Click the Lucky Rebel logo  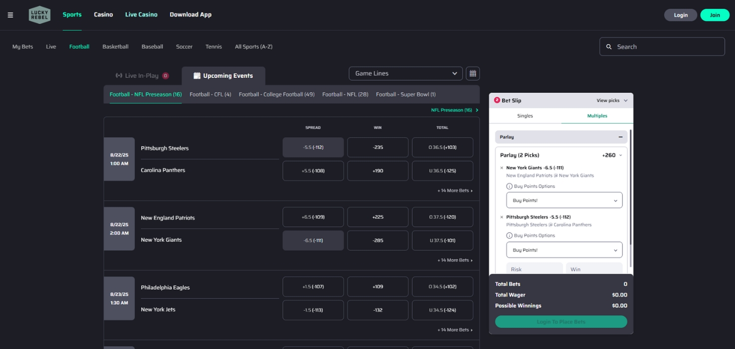[x=39, y=15]
